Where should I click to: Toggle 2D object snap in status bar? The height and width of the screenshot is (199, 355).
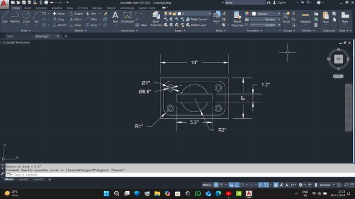(266, 185)
